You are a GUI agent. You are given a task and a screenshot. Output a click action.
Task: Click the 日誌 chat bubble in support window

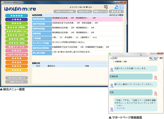click(131, 92)
